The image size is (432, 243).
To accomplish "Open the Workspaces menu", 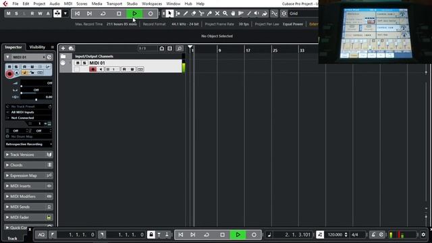I will (152, 4).
